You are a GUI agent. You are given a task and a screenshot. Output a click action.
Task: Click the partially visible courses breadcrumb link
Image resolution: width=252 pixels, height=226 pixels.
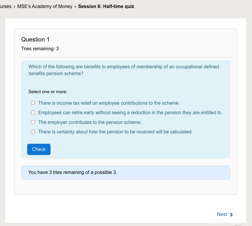tap(6, 7)
